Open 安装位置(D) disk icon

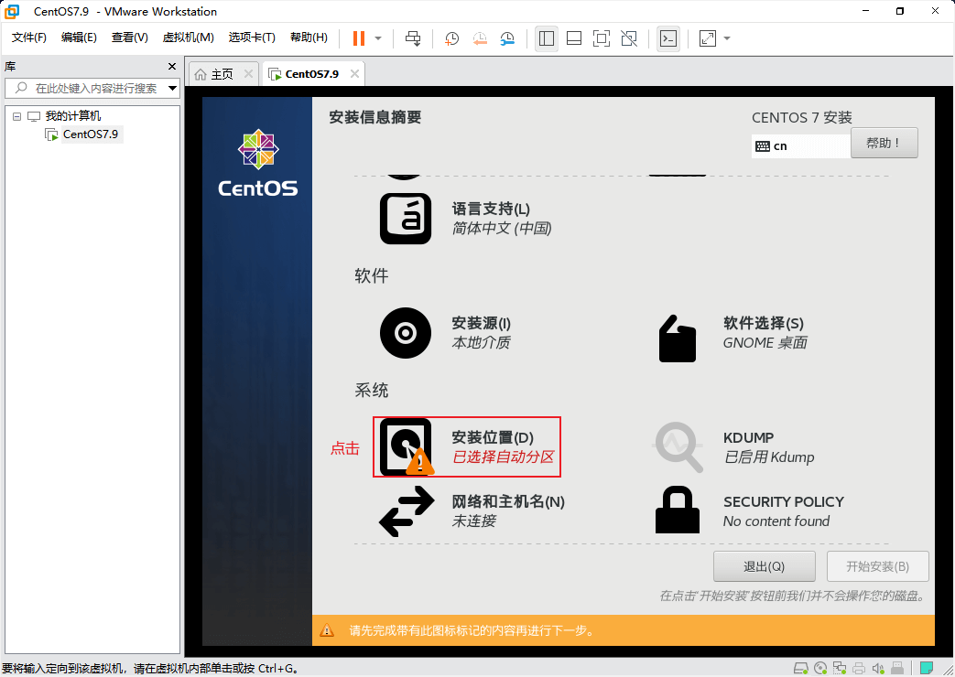point(406,446)
